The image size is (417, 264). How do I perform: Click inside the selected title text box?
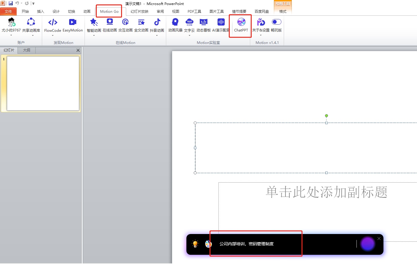(306, 148)
